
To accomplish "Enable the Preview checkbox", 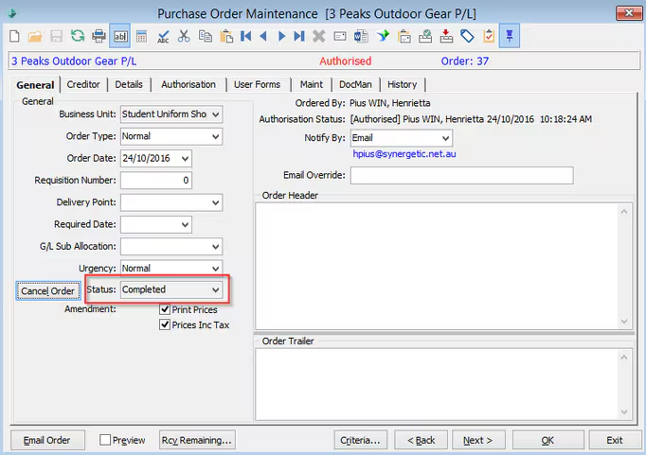I will point(105,440).
